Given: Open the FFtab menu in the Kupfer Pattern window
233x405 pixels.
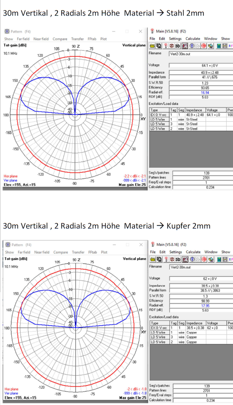Looking at the screenshot, I should pyautogui.click(x=92, y=252).
